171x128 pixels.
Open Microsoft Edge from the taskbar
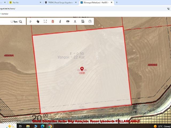click(x=43, y=126)
